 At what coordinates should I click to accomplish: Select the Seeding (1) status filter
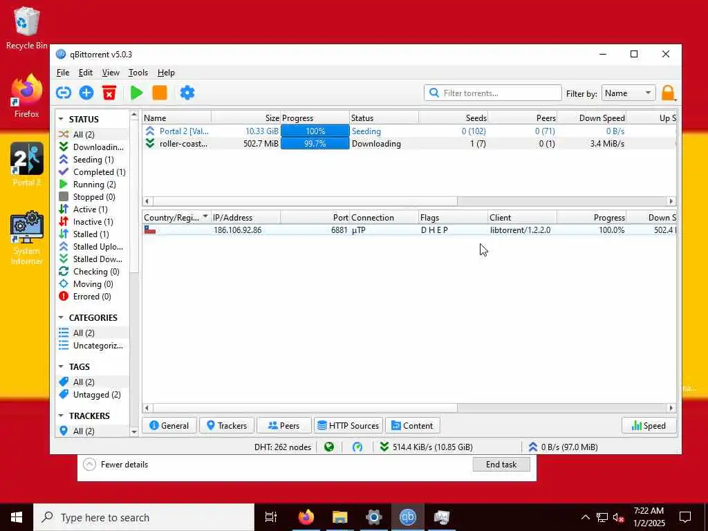(x=91, y=160)
